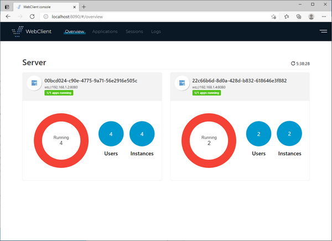Viewport: 332px width, 241px height.
Task: Go to the Logs tab
Action: [156, 32]
